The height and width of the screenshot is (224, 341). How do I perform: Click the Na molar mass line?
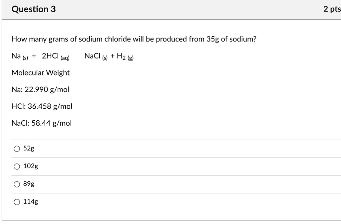coord(40,89)
